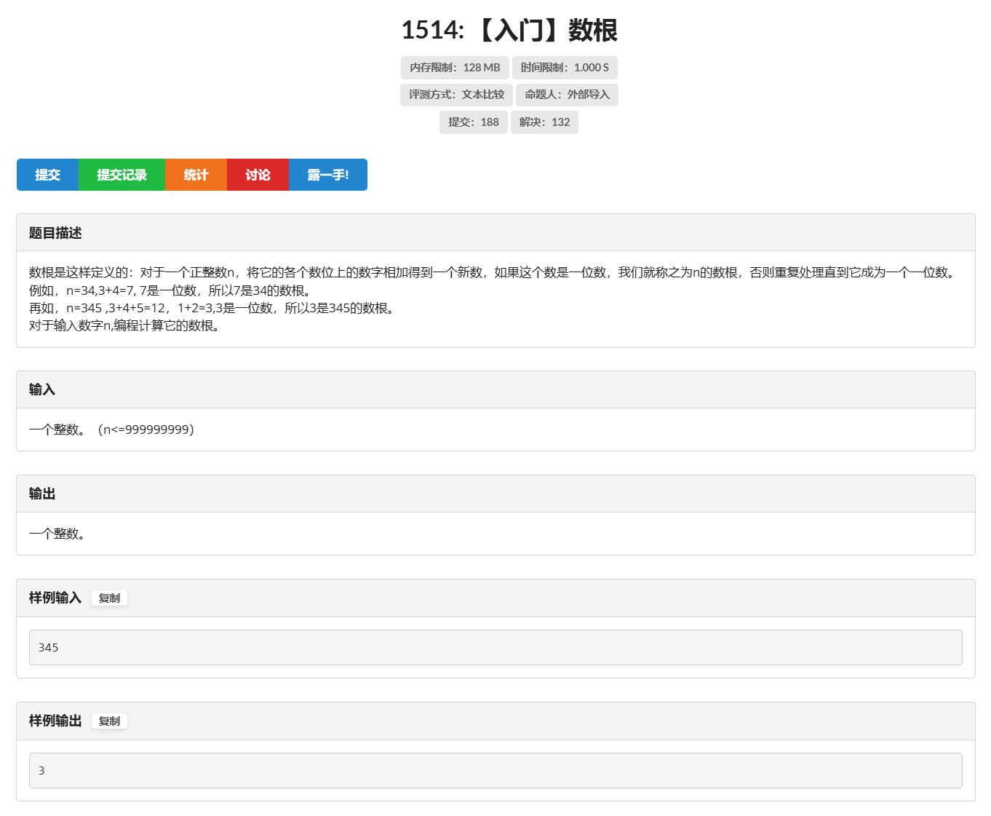Viewport: 991px width, 816px height.
Task: Select the 评测方式 文本比较 badge
Action: 456,95
